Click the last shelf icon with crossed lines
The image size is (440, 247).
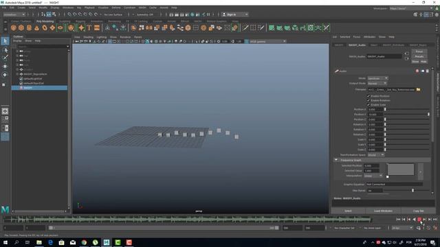[326, 27]
